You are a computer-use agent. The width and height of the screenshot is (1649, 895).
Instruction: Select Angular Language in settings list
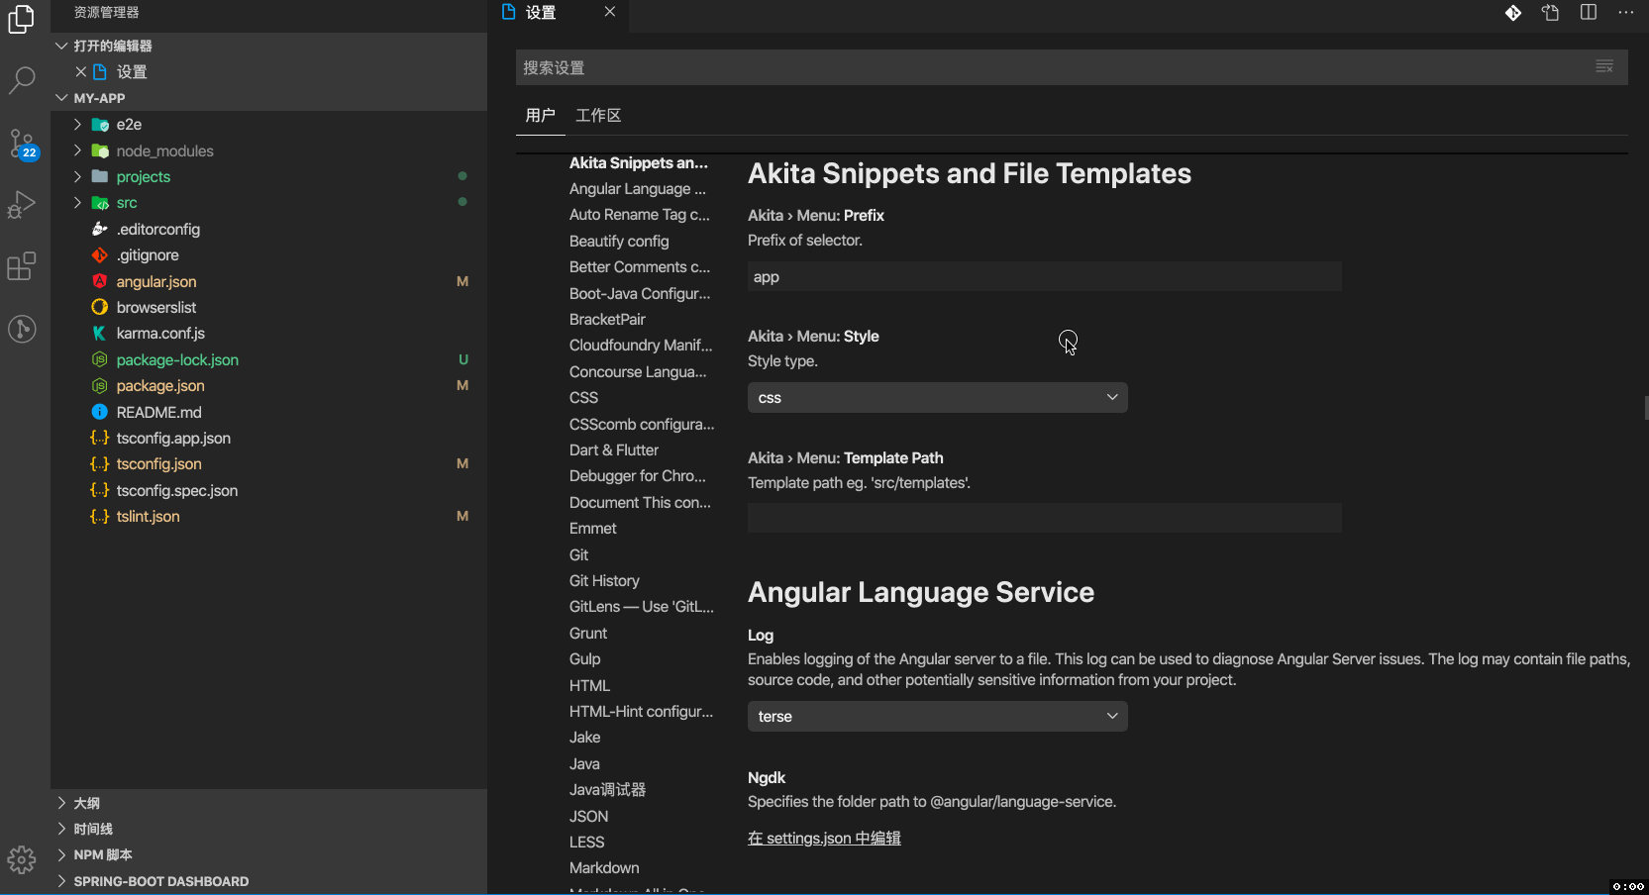tap(638, 189)
